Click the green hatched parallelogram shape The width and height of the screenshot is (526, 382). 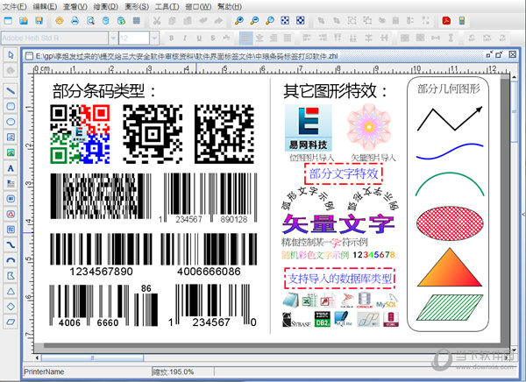point(450,308)
